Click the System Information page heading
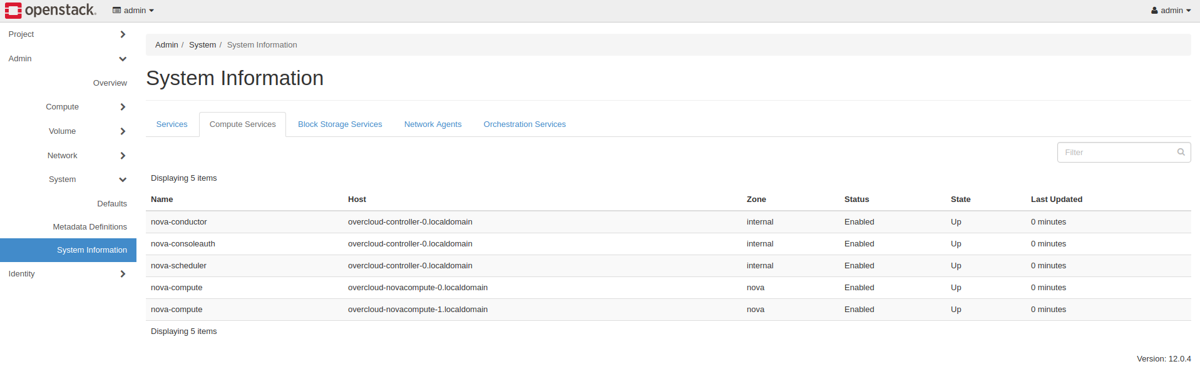The height and width of the screenshot is (369, 1200). point(235,78)
